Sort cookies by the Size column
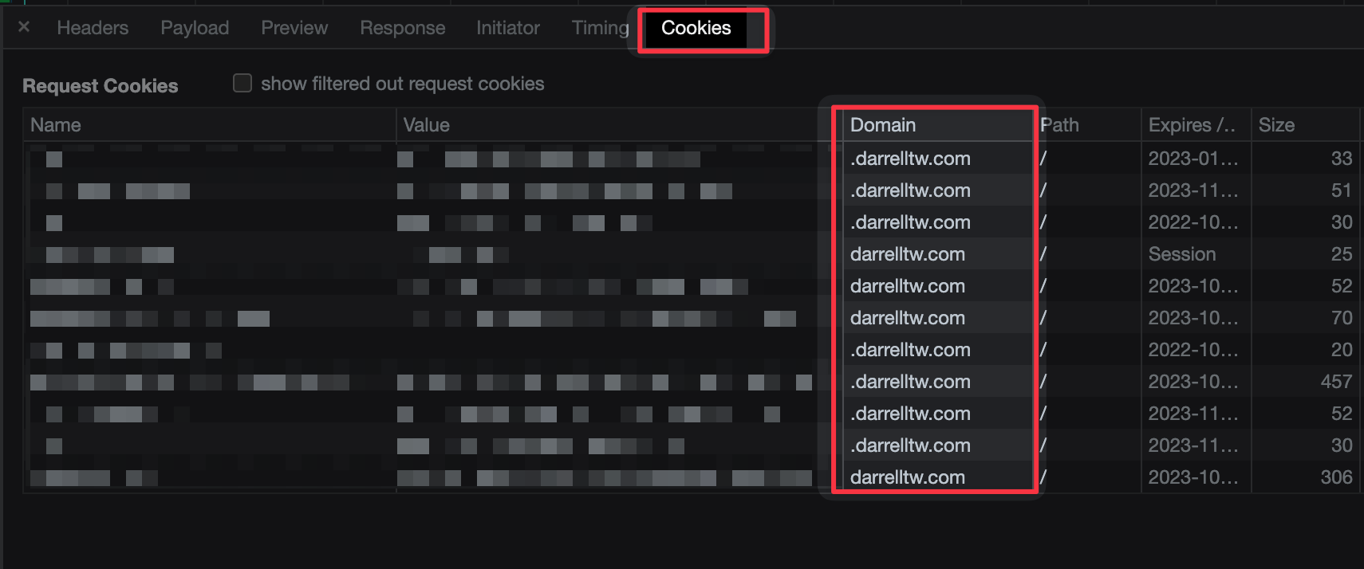1364x569 pixels. [x=1305, y=125]
